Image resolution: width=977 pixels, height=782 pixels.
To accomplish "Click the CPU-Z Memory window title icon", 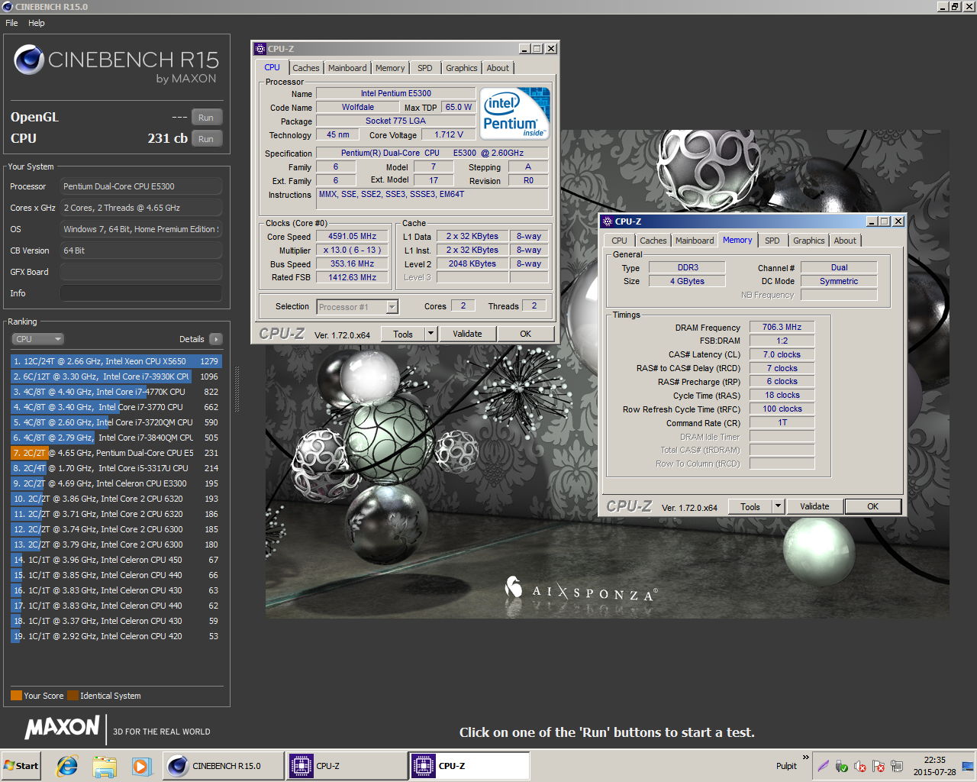I will (608, 221).
